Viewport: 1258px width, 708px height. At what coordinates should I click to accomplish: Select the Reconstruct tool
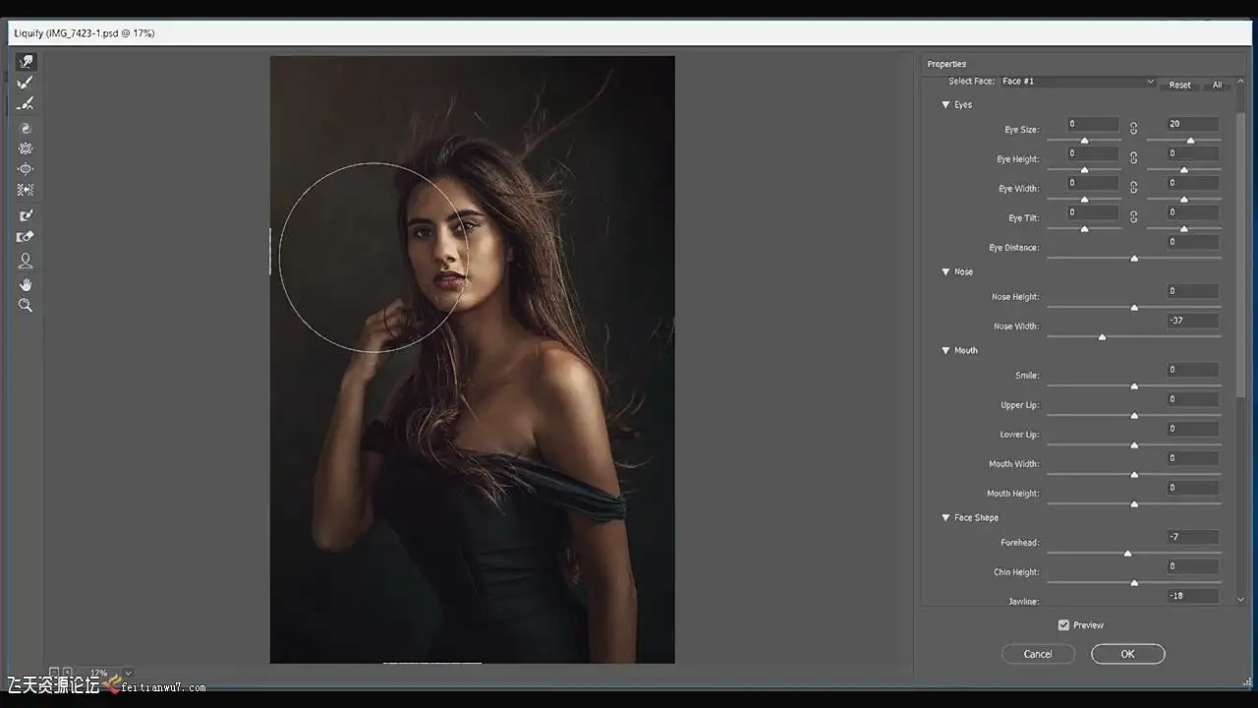point(26,83)
